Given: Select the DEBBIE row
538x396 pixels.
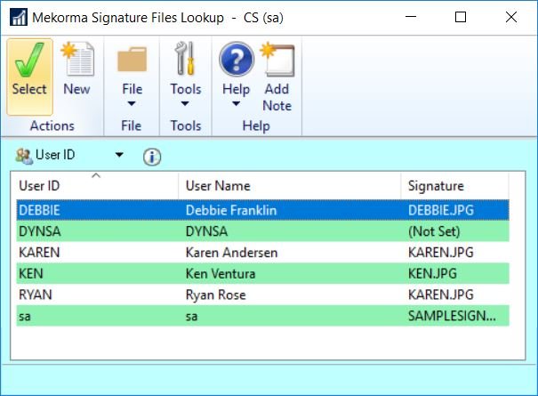Looking at the screenshot, I should [263, 210].
